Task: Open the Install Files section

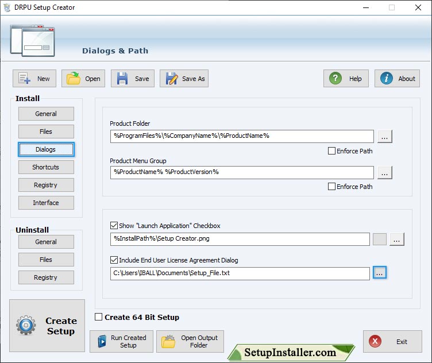Action: 46,132
